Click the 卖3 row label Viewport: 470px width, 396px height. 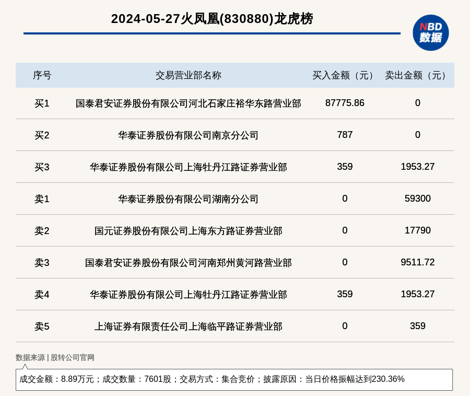(42, 263)
